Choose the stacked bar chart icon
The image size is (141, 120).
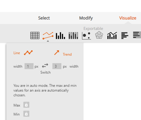(x=73, y=36)
